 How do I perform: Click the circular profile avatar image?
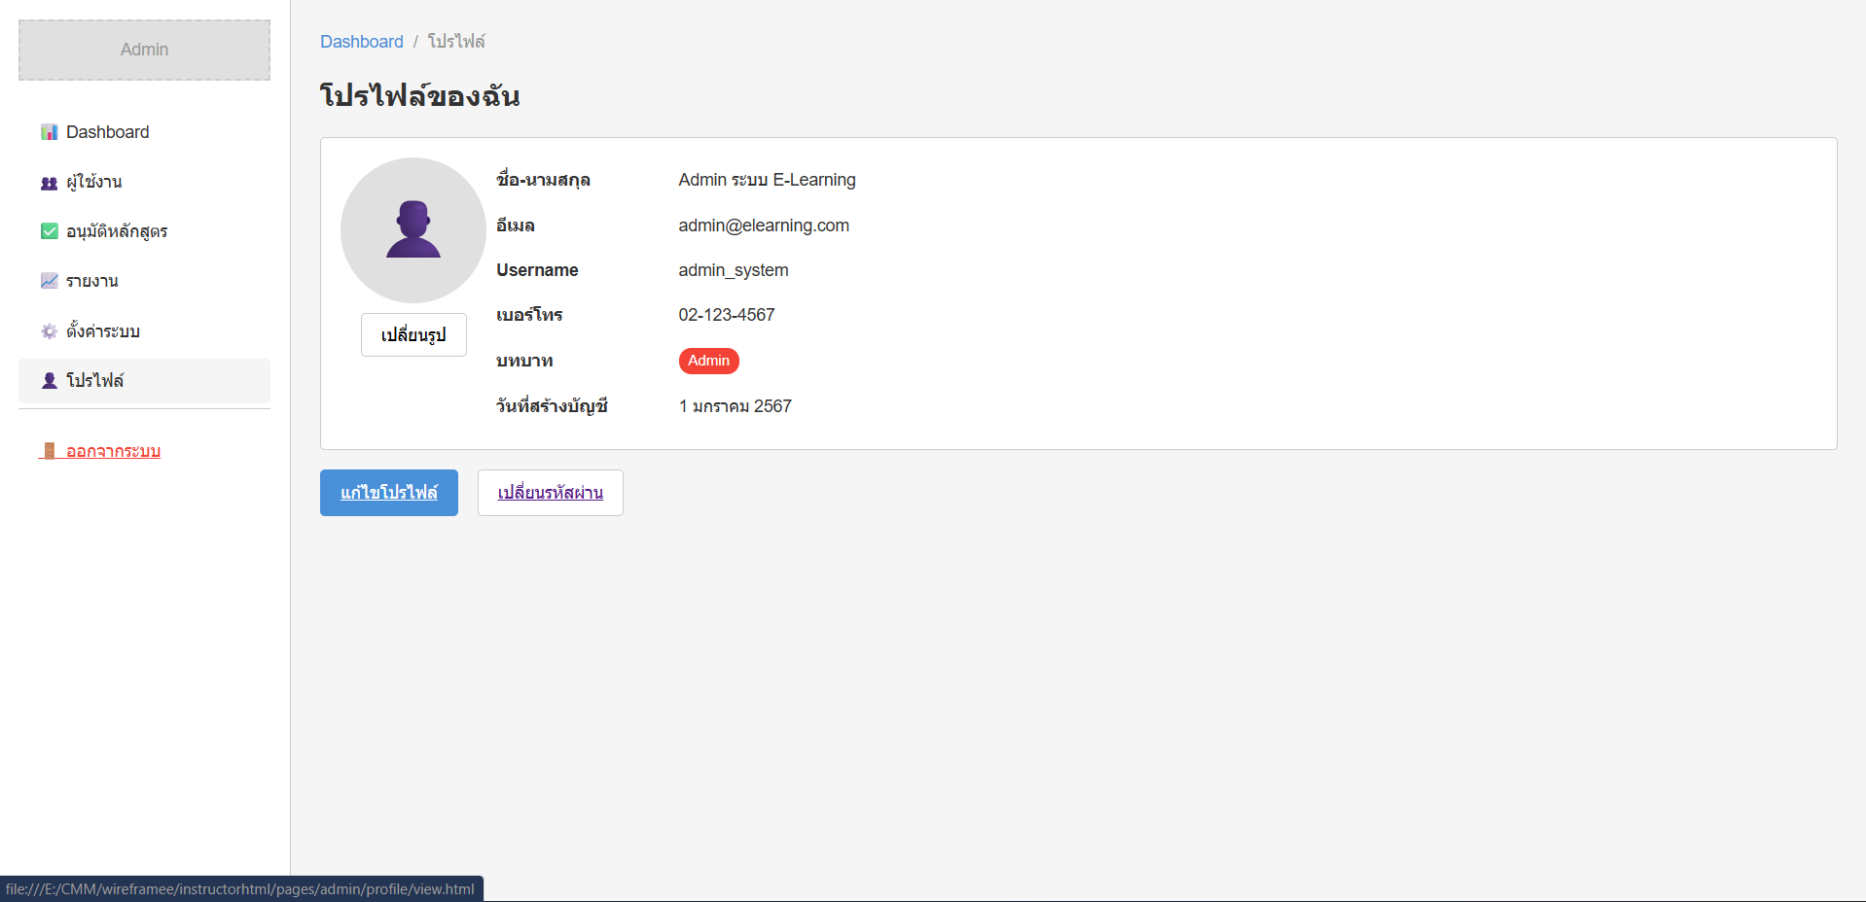(x=413, y=230)
